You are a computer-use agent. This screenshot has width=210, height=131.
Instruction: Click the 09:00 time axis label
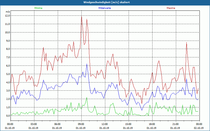coord(81,124)
